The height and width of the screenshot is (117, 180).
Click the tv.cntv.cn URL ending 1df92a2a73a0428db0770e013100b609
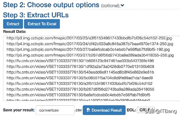pos(80,66)
